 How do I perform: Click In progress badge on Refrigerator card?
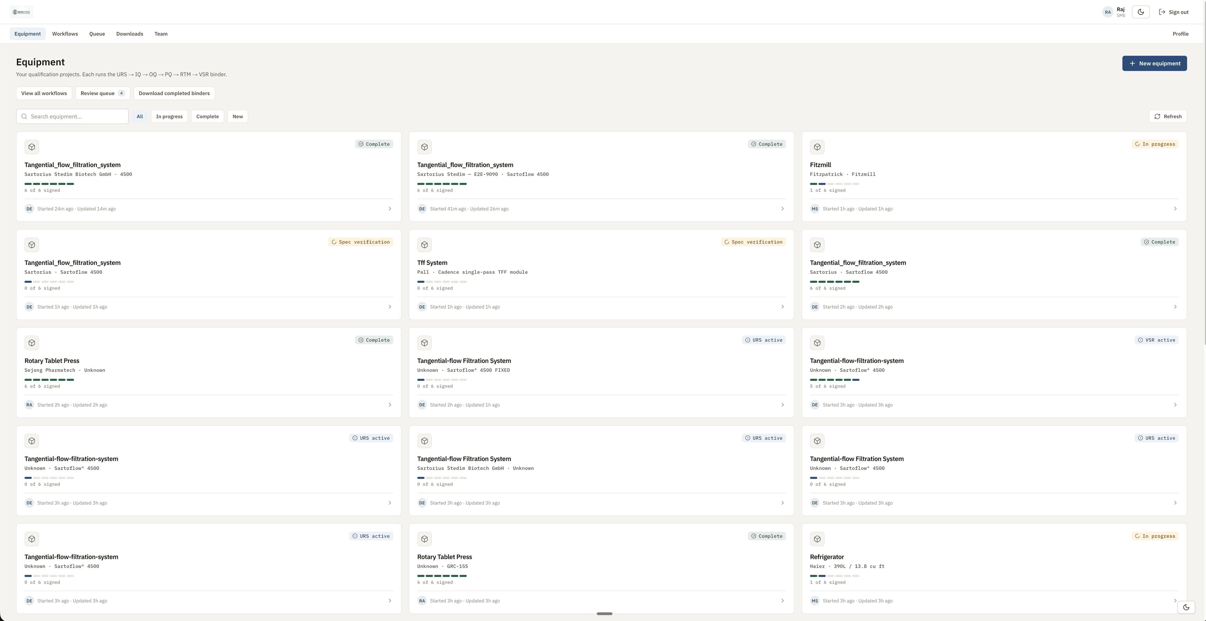pos(1155,536)
